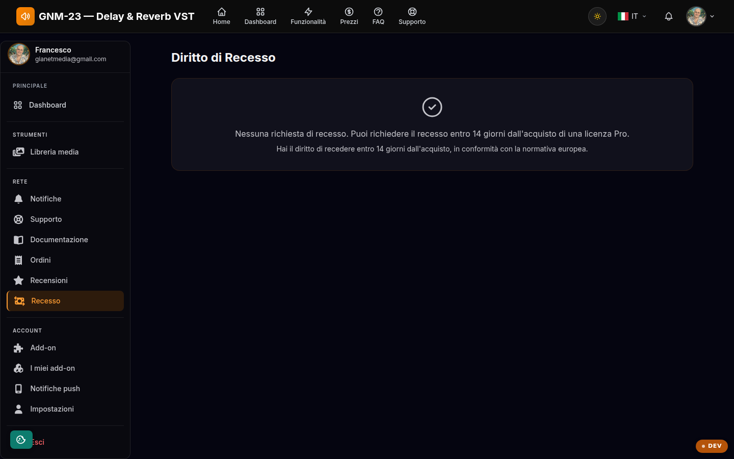Click the header user avatar
The image size is (734, 459).
696,16
